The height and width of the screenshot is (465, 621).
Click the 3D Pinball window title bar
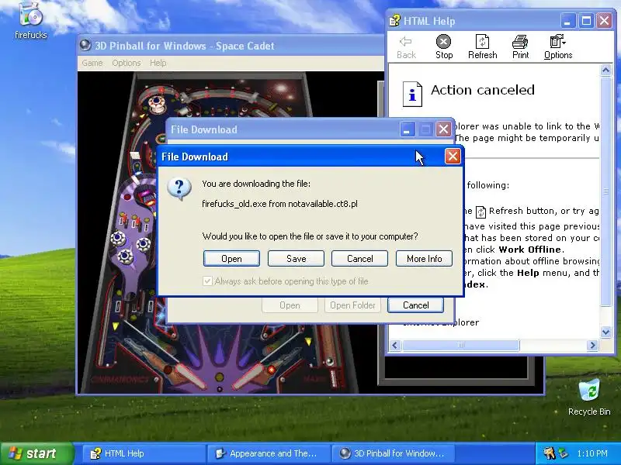click(231, 46)
